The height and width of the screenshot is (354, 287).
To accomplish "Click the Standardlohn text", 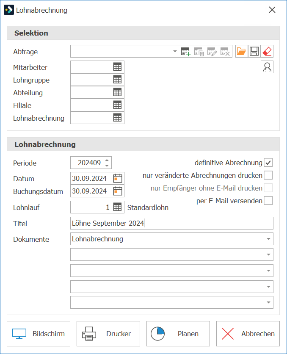I will (x=148, y=207).
